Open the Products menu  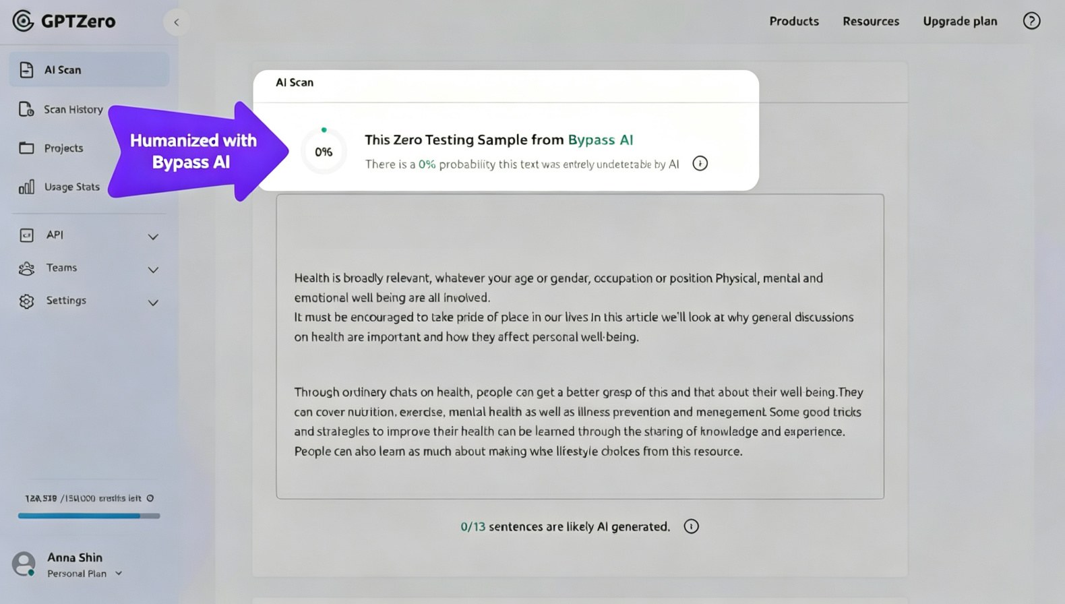point(794,21)
